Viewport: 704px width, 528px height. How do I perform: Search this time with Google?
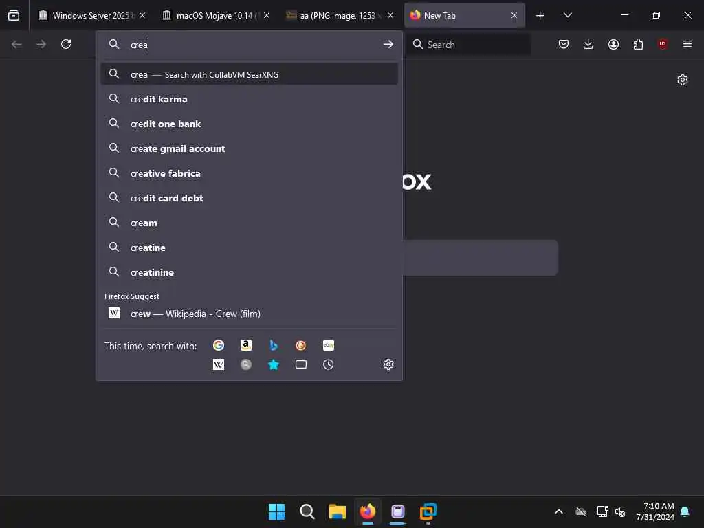[219, 345]
